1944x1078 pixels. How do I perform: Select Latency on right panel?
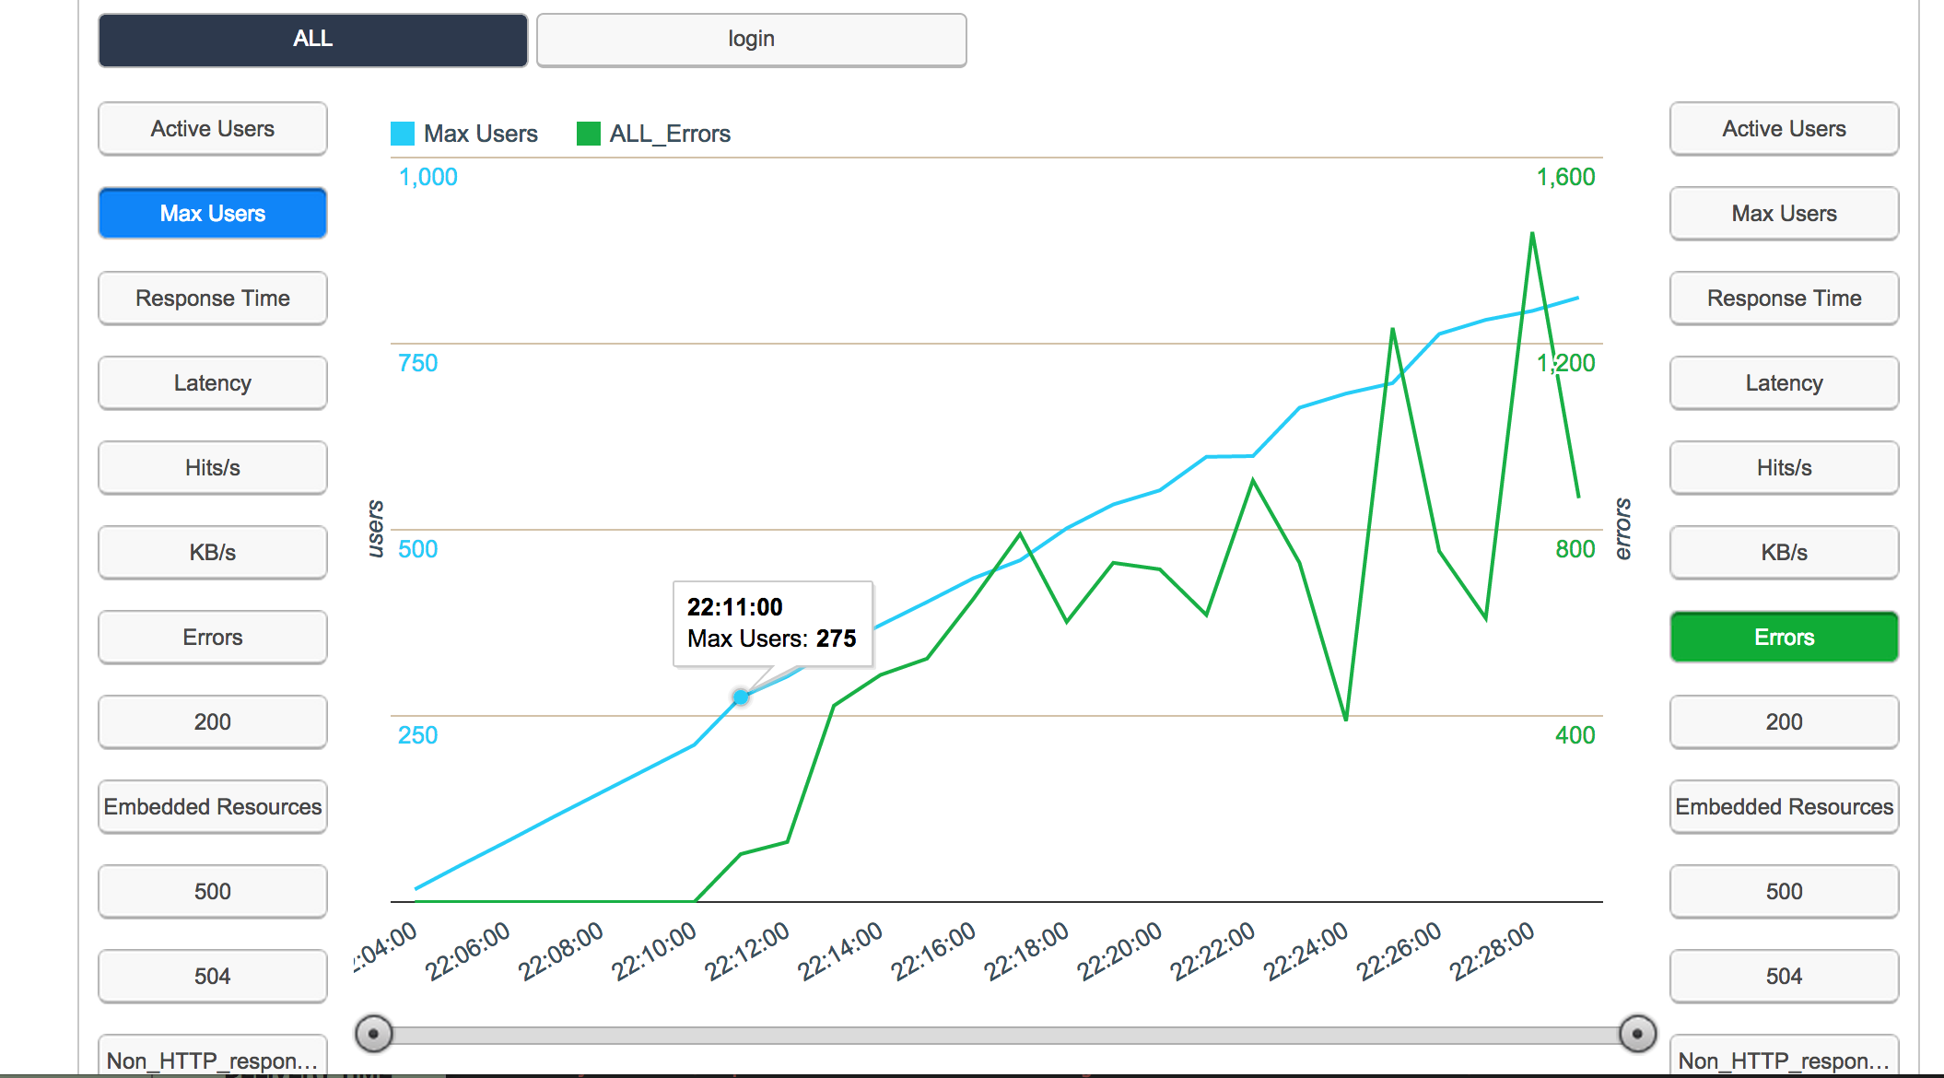1784,383
